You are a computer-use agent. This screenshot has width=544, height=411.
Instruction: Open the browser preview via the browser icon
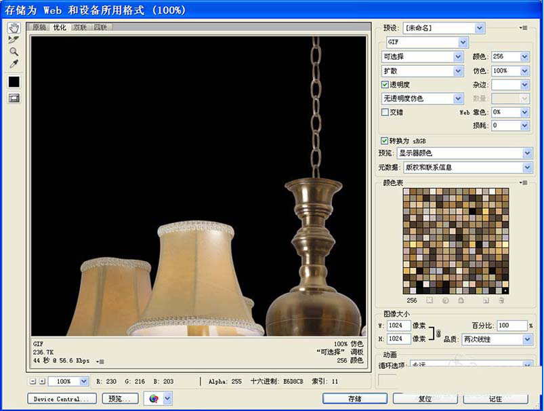(x=154, y=398)
